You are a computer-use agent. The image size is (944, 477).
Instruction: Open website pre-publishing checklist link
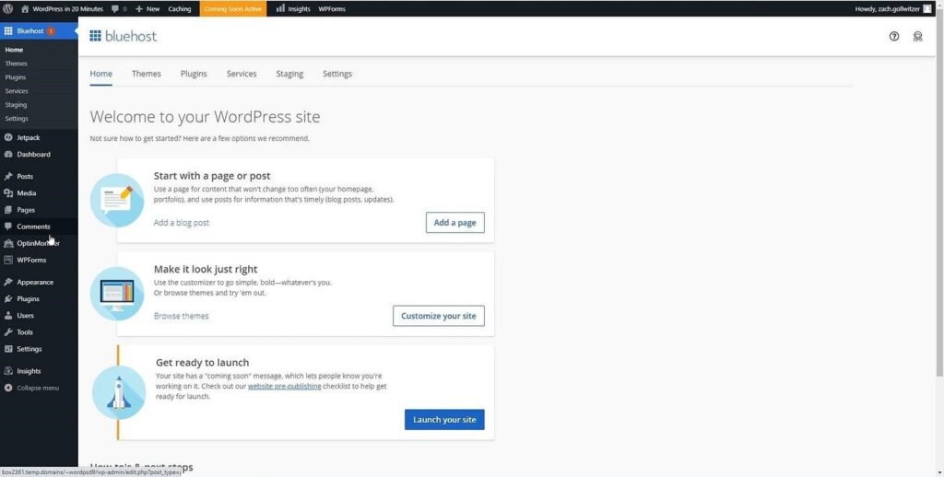(x=284, y=386)
